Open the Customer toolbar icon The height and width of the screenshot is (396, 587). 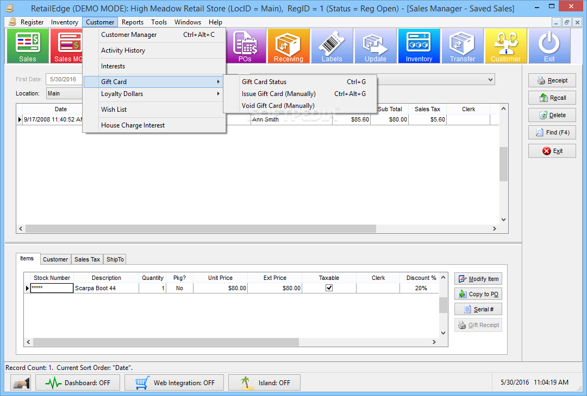[x=506, y=46]
